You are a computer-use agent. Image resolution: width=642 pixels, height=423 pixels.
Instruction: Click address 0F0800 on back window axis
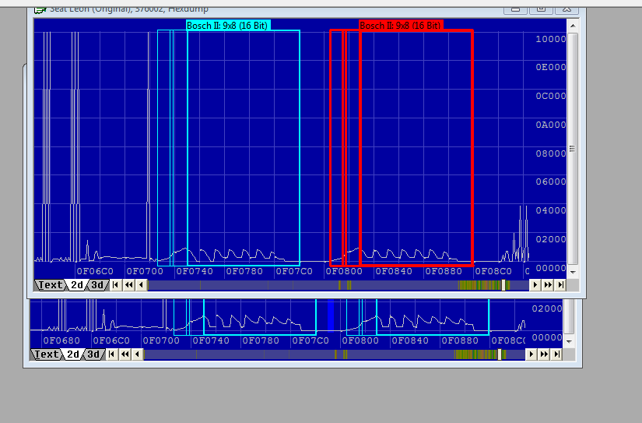[x=360, y=340]
